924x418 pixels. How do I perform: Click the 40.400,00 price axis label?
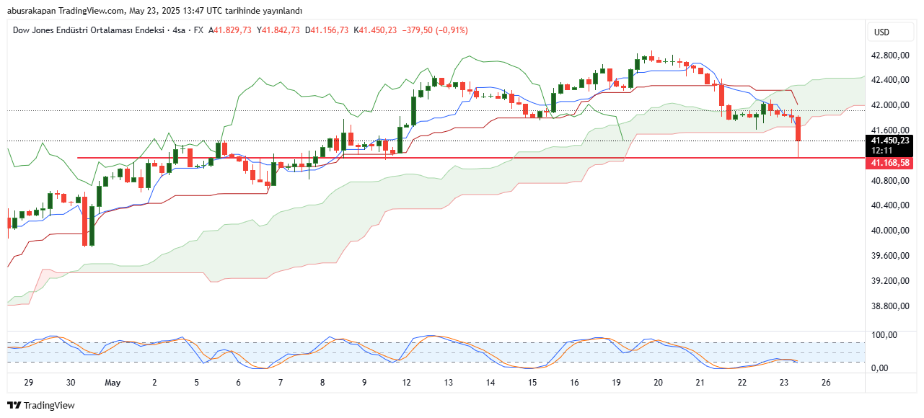pyautogui.click(x=891, y=205)
